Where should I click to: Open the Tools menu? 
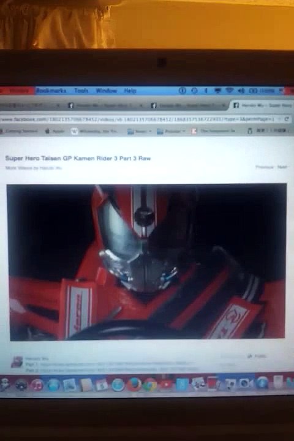coord(81,91)
